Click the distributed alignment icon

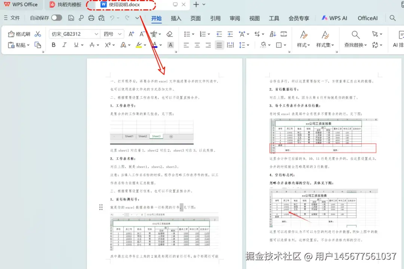point(230,45)
